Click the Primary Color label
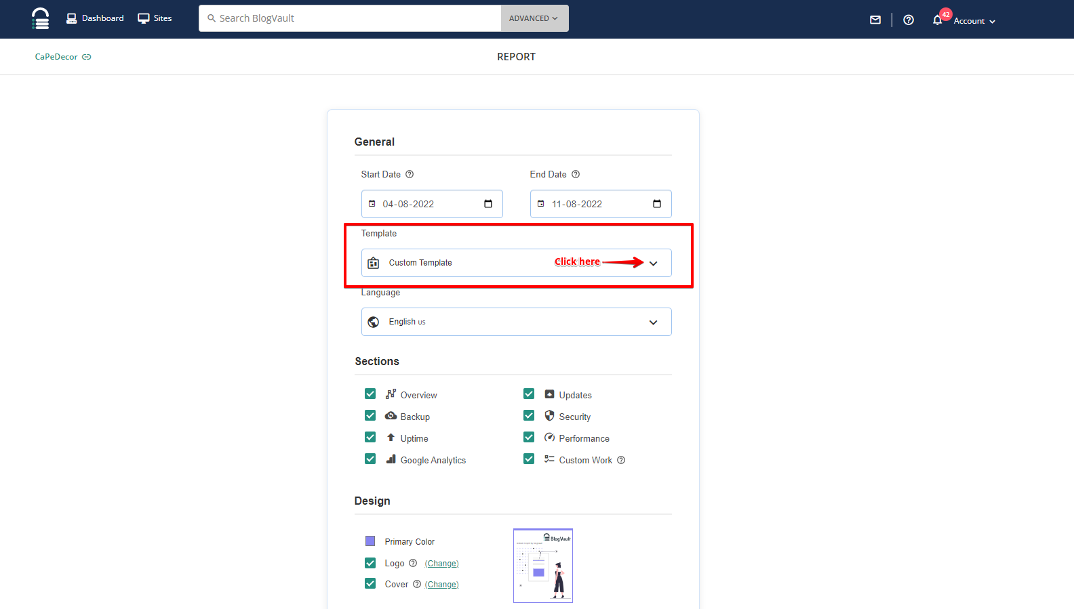Screen dimensions: 1074x609 pyautogui.click(x=410, y=542)
